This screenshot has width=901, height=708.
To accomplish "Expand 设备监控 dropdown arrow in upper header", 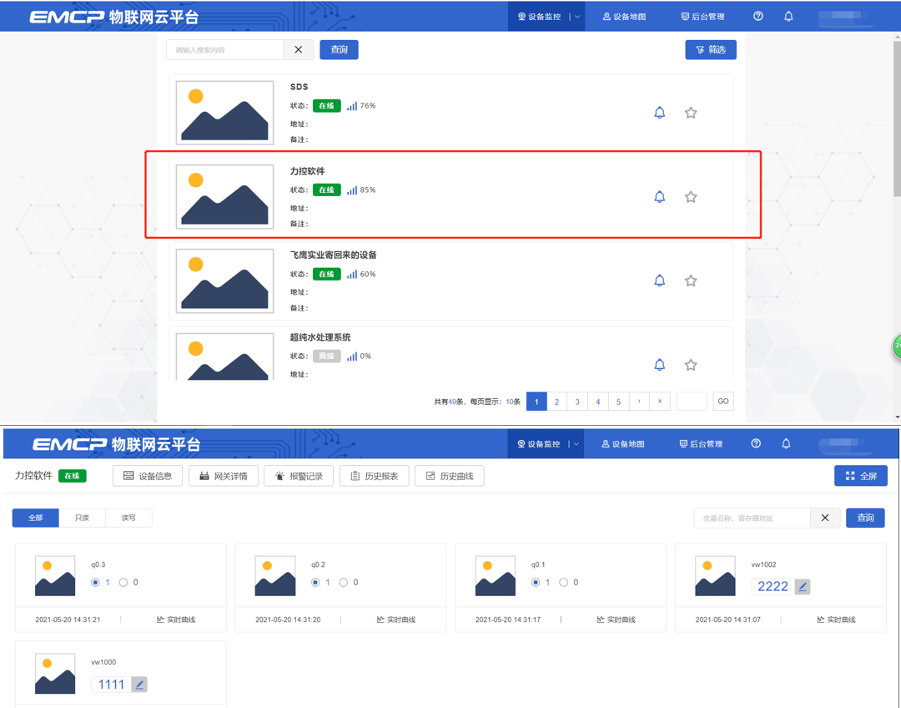I will (577, 17).
